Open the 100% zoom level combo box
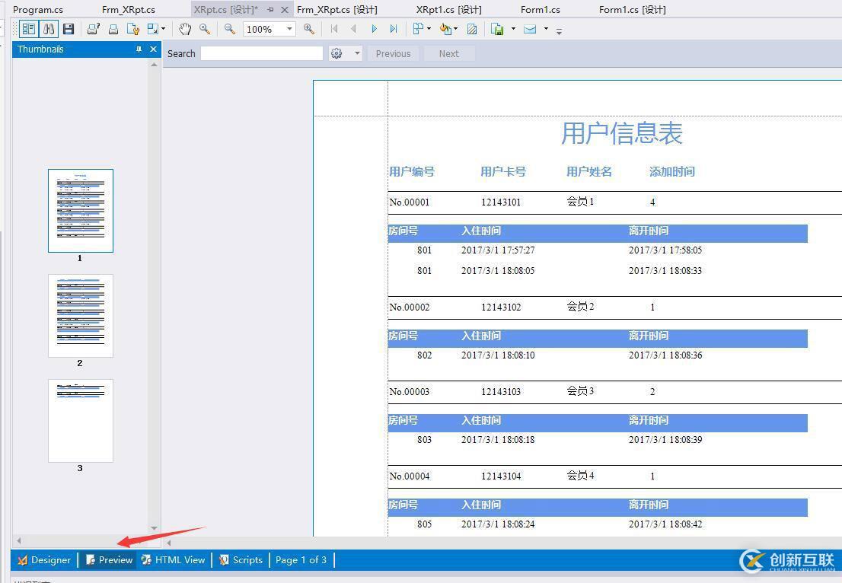Viewport: 842px width, 583px height. click(269, 29)
